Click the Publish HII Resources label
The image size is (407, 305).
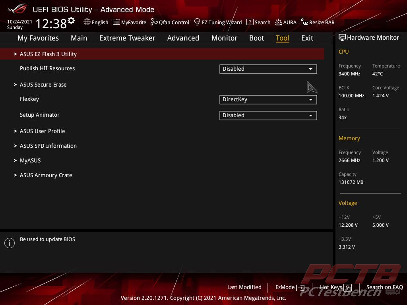click(x=47, y=68)
